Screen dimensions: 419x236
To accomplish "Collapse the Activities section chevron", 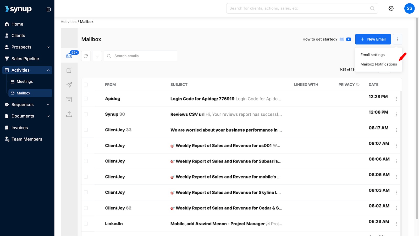I will 48,70.
